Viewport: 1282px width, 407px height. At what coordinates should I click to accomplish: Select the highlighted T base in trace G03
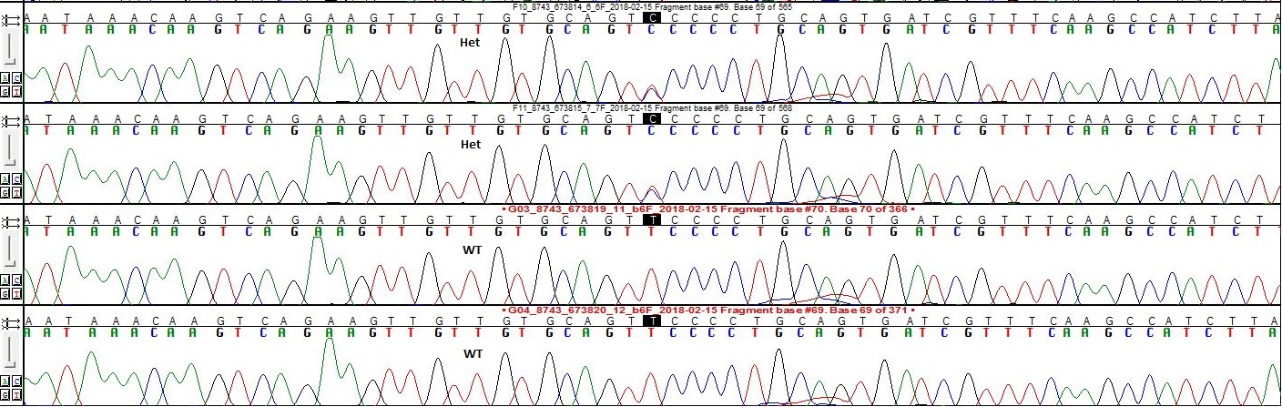click(651, 220)
